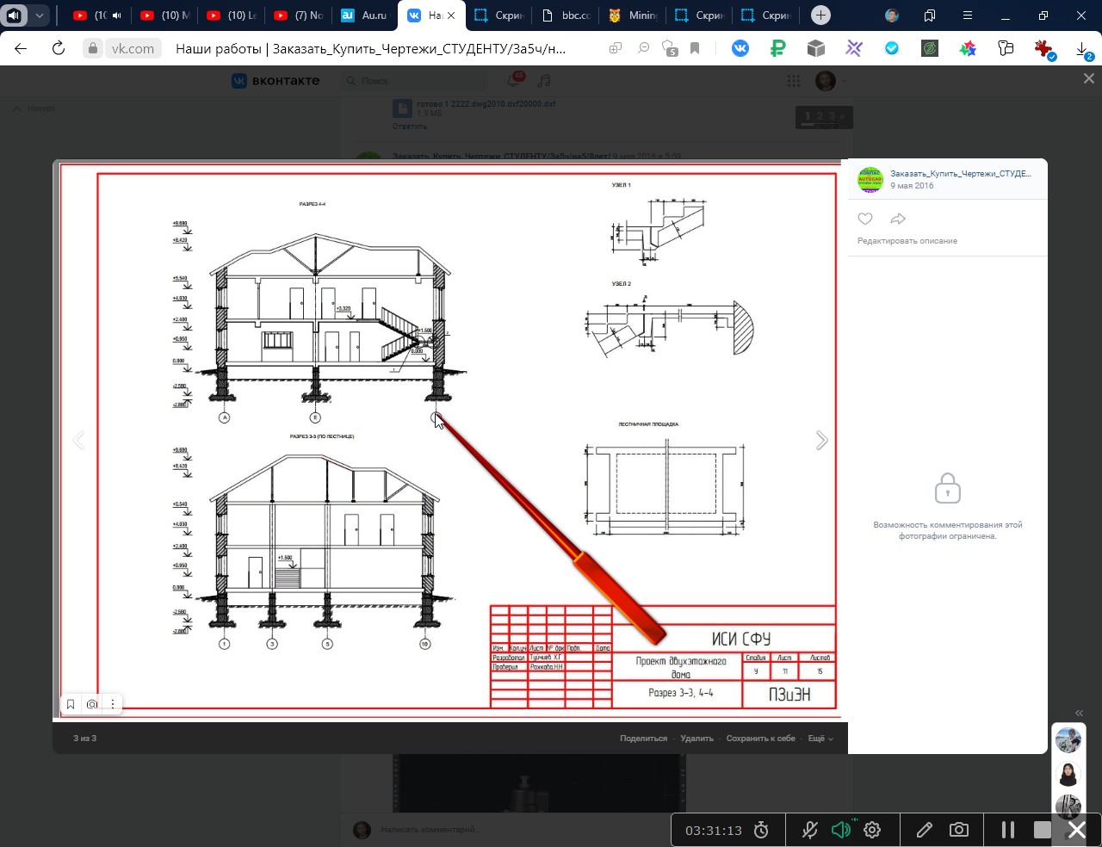Reload the vk.com page
1102x847 pixels.
(x=59, y=49)
